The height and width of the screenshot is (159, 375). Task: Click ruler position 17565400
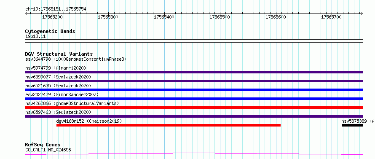tap(164, 17)
